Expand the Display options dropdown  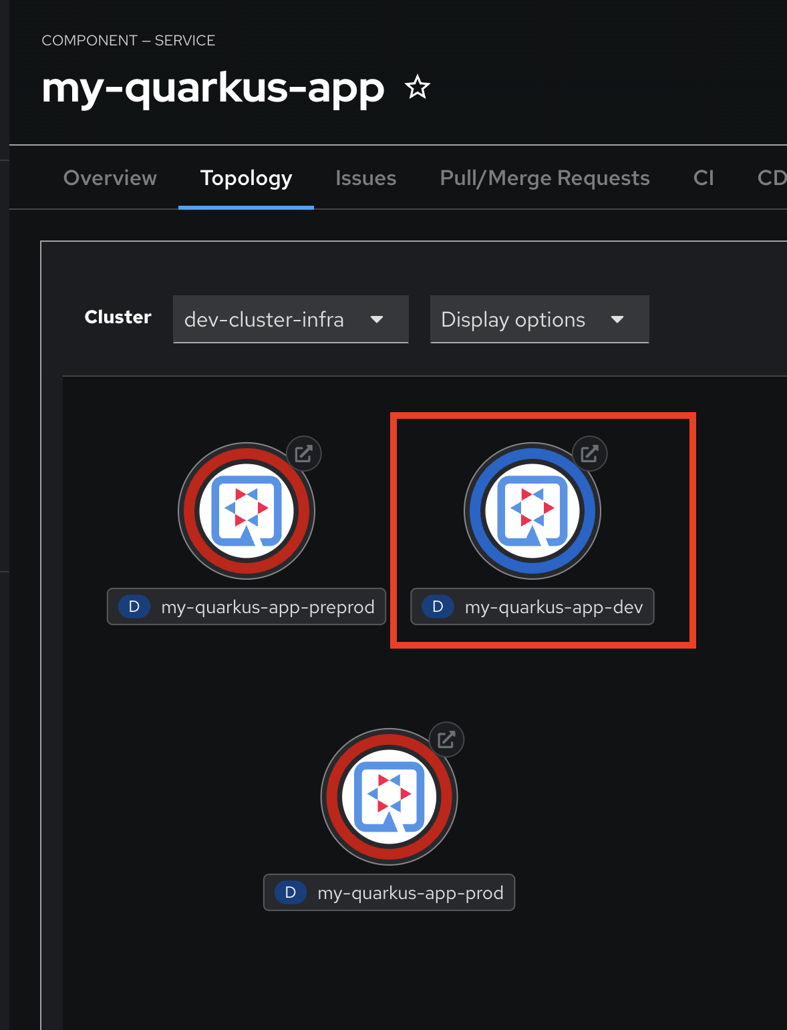pos(540,319)
